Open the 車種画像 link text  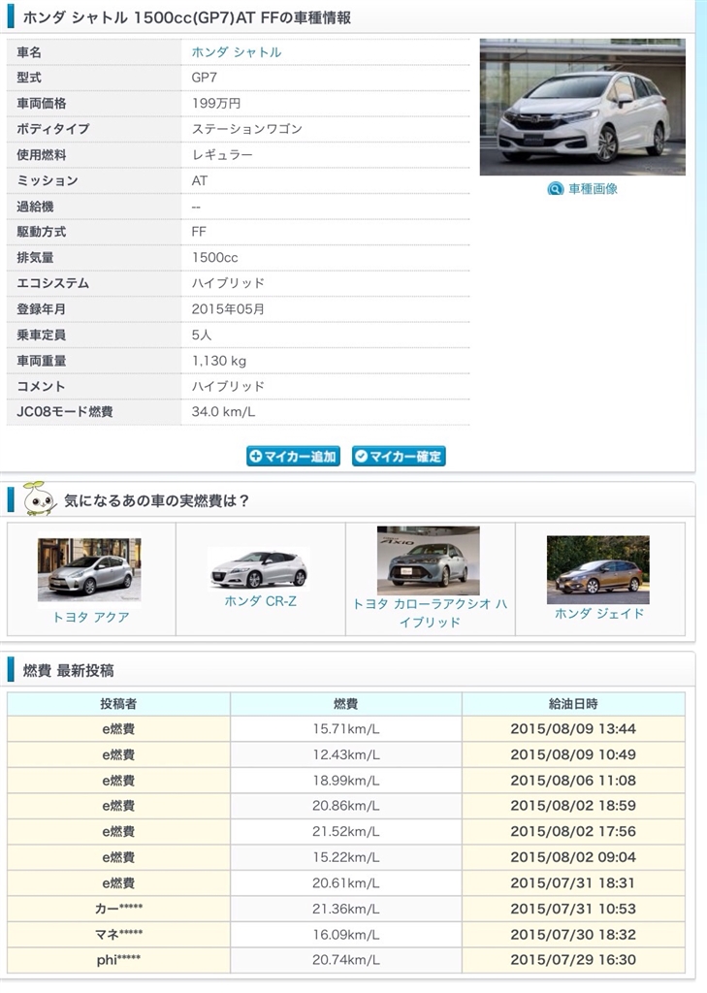click(x=593, y=189)
